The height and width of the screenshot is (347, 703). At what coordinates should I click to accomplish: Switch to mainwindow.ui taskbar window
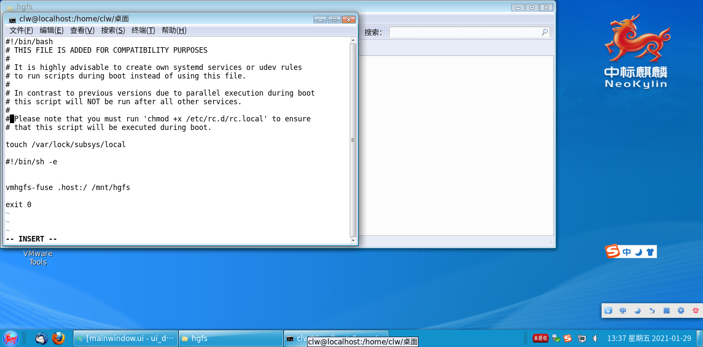[x=125, y=338]
